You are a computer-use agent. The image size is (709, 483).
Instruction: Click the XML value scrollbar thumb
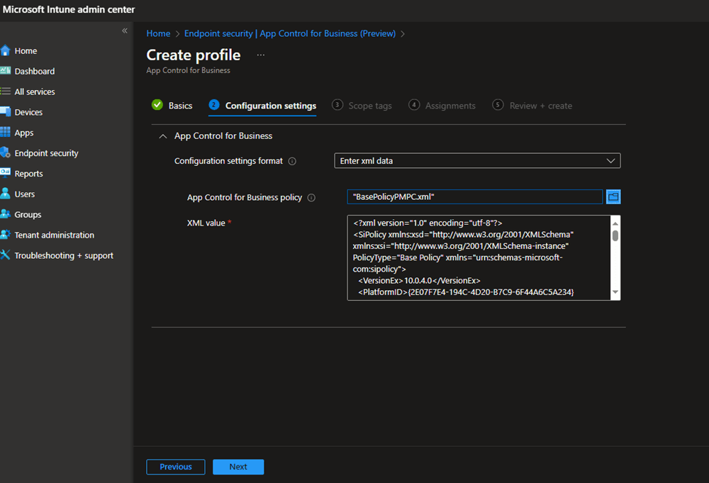coord(615,235)
